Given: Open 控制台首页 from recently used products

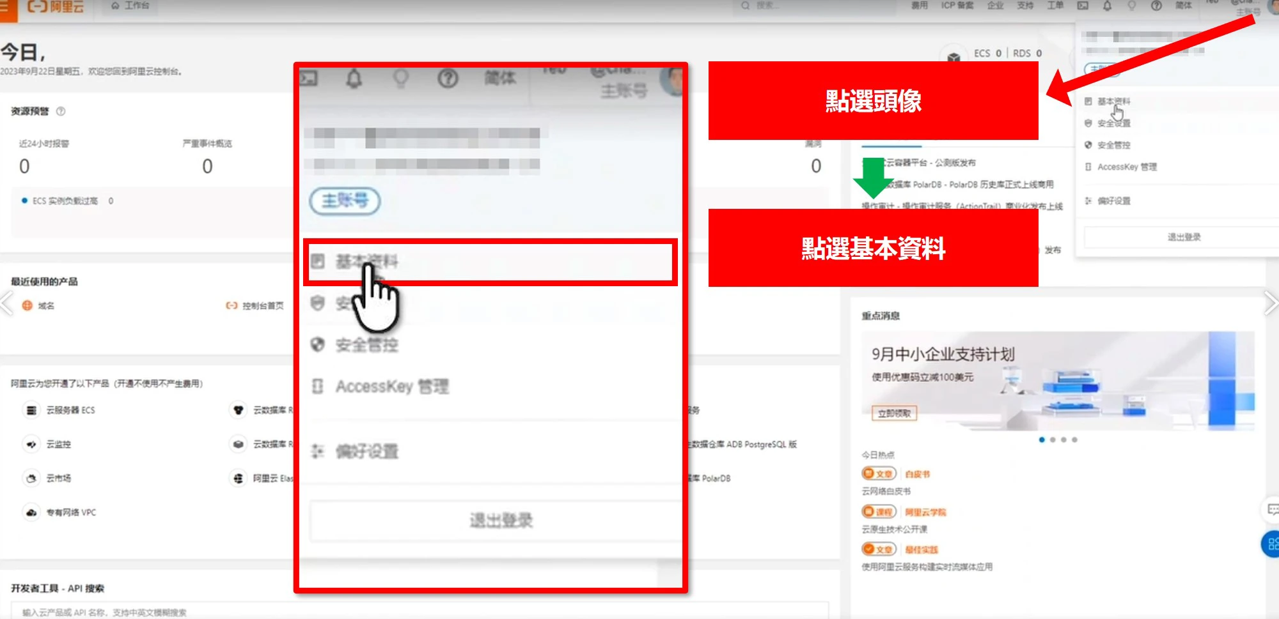Looking at the screenshot, I should click(263, 305).
